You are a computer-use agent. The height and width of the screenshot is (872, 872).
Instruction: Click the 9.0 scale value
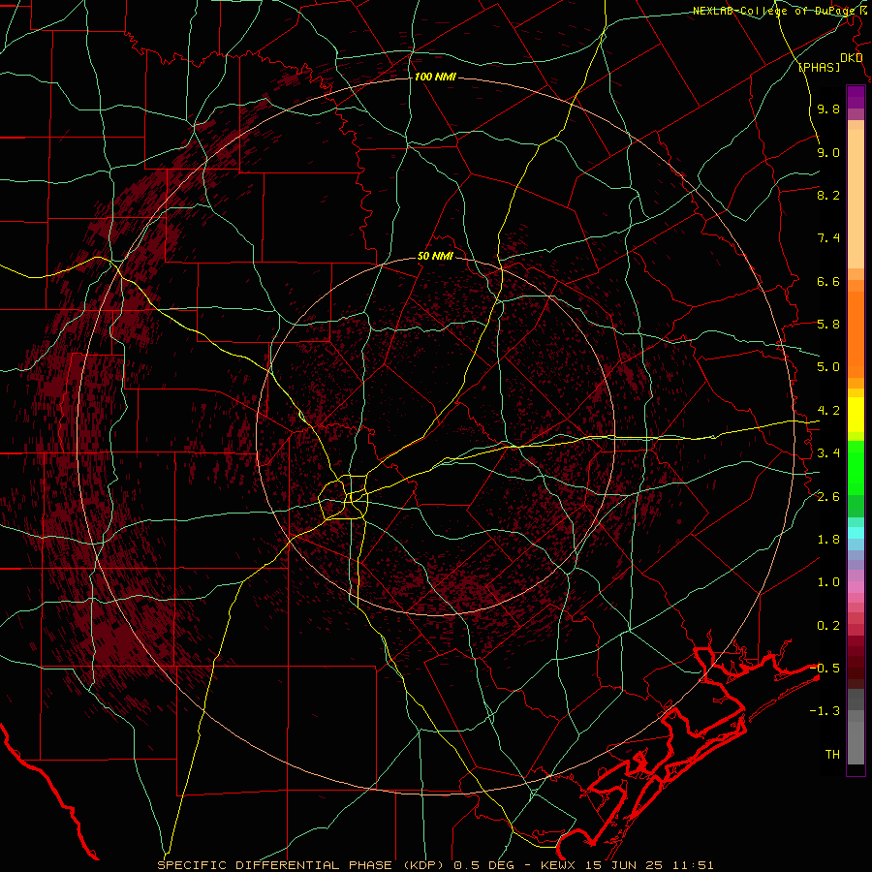tap(828, 152)
